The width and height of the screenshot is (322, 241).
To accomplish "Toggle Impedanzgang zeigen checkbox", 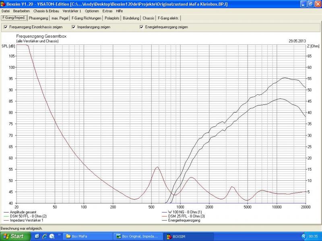I will pos(74,27).
